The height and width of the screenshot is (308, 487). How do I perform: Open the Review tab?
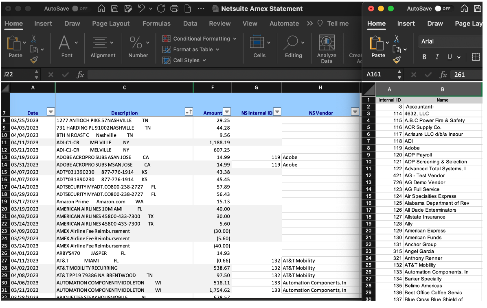click(x=219, y=24)
